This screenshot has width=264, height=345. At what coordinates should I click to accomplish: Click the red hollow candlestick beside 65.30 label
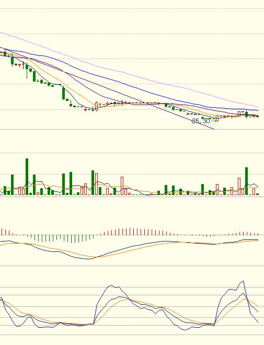pyautogui.click(x=217, y=118)
